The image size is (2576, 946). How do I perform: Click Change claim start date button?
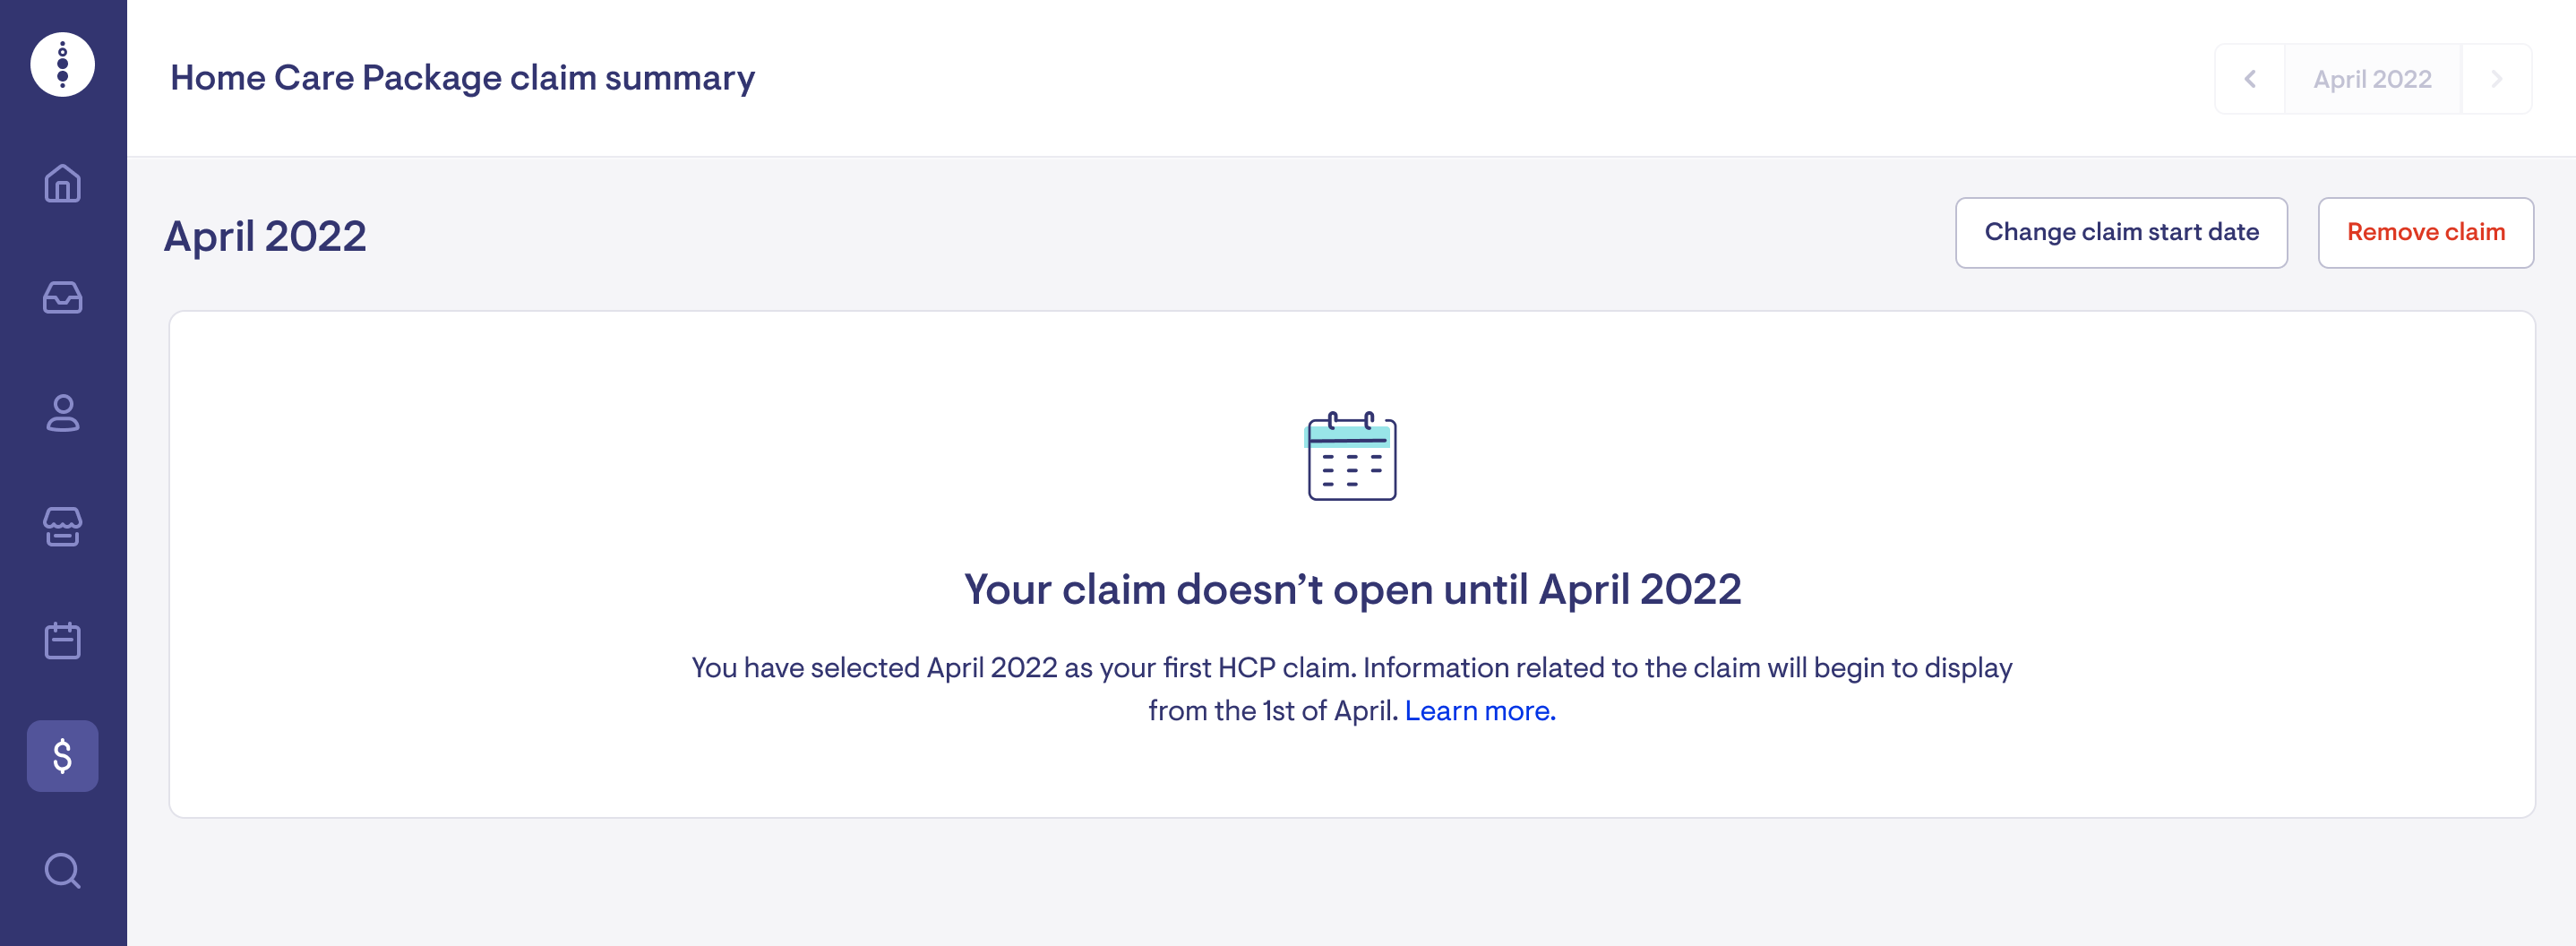coord(2121,233)
